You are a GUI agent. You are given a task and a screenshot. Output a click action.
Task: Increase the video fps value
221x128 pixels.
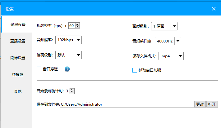77,24
